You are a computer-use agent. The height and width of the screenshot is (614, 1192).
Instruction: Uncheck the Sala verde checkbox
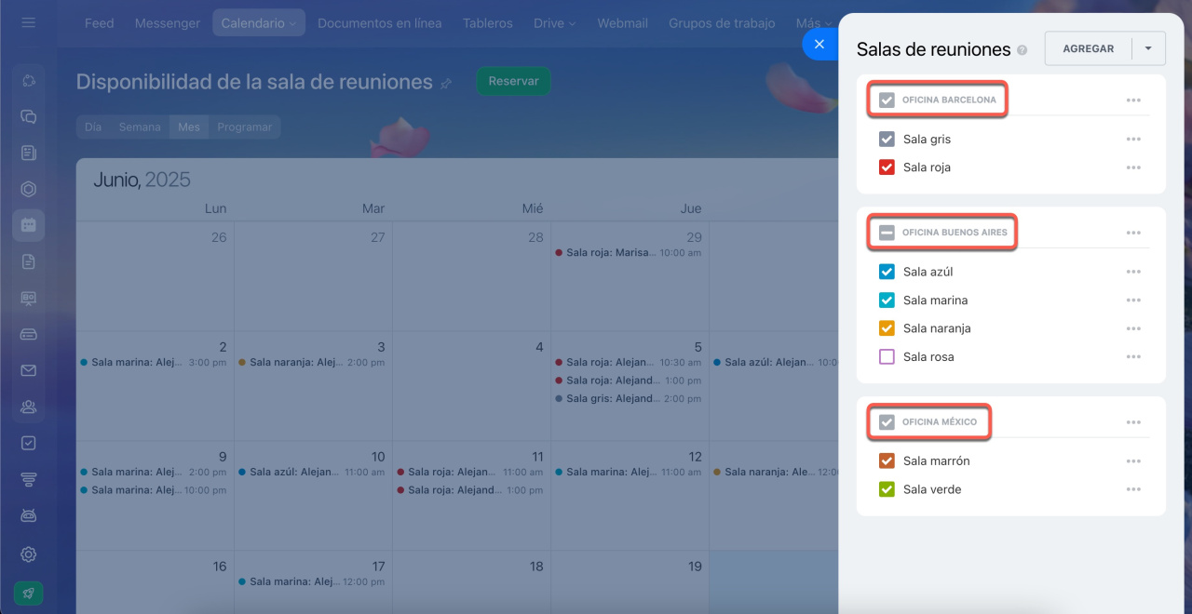tap(887, 489)
